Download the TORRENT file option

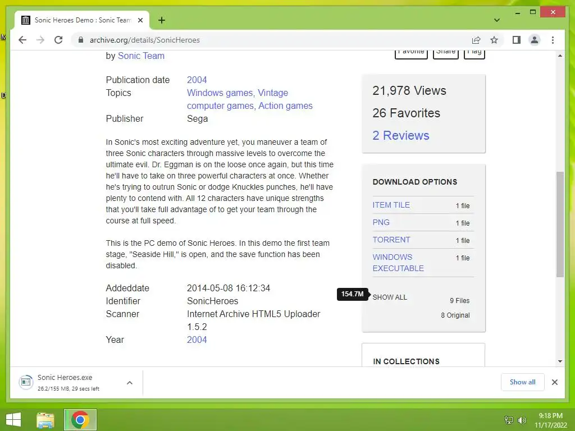coord(391,240)
